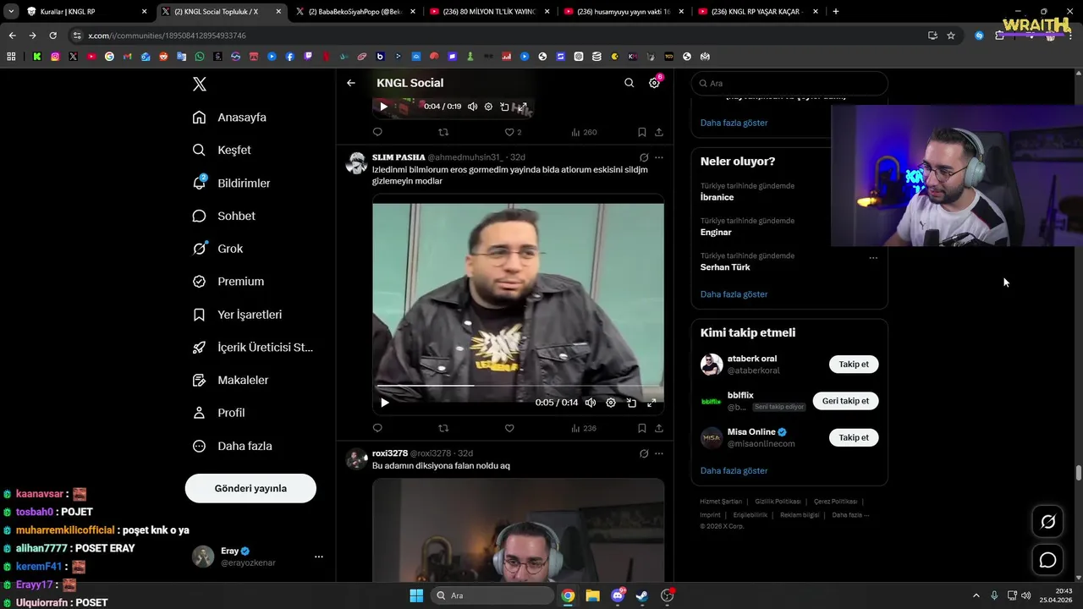Open Grok icon on roxi3278 post
The image size is (1083, 609).
644,453
